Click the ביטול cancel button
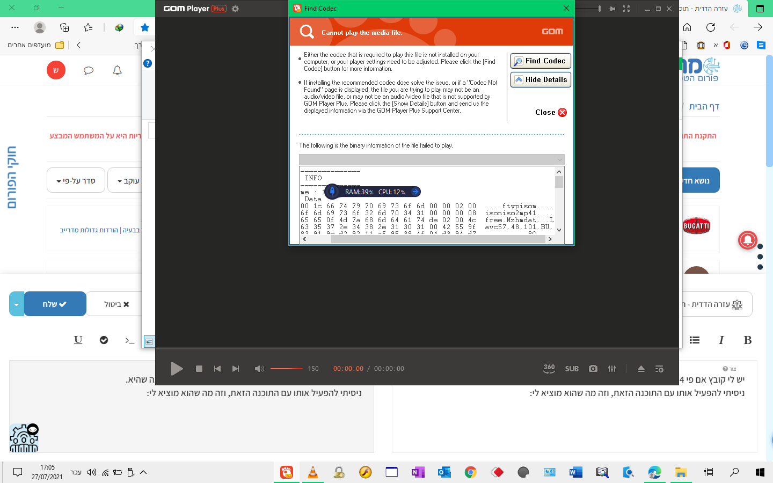This screenshot has height=483, width=773. click(116, 304)
